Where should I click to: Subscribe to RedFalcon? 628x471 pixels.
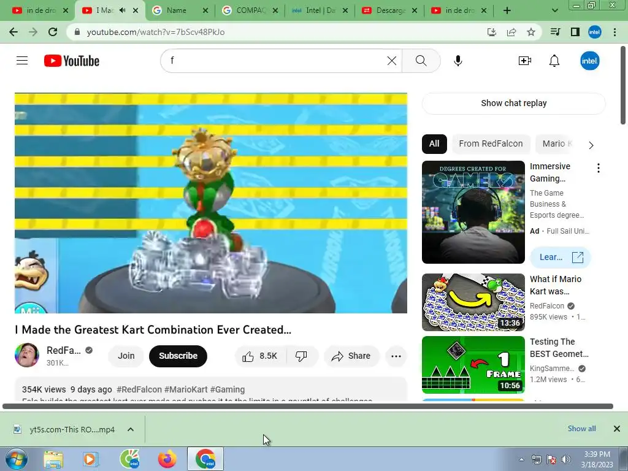(178, 356)
